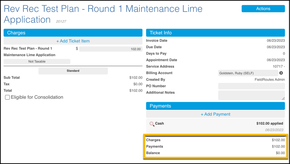Select the Cash payment entry row

click(x=215, y=126)
